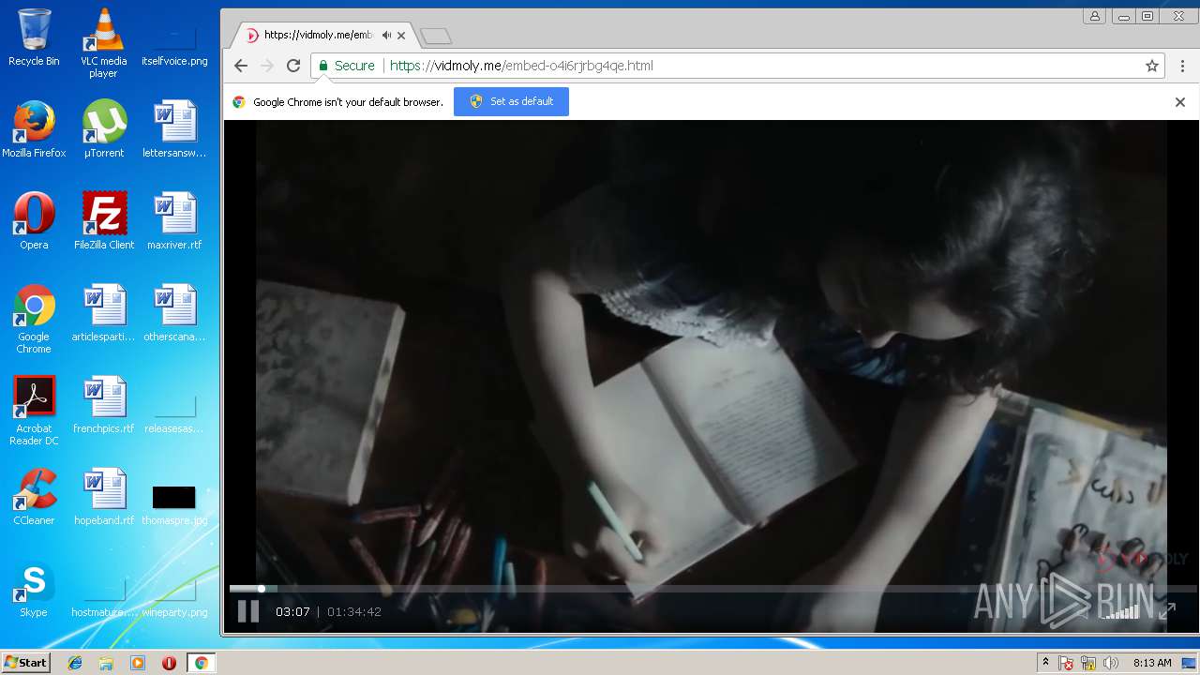Mute the tab via speaker icon
Viewport: 1200px width, 675px height.
pyautogui.click(x=386, y=36)
